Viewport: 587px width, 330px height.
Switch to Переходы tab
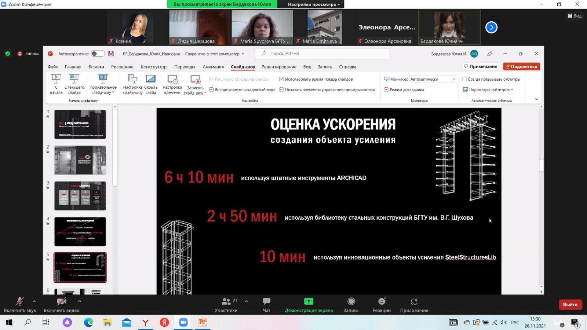pyautogui.click(x=185, y=67)
